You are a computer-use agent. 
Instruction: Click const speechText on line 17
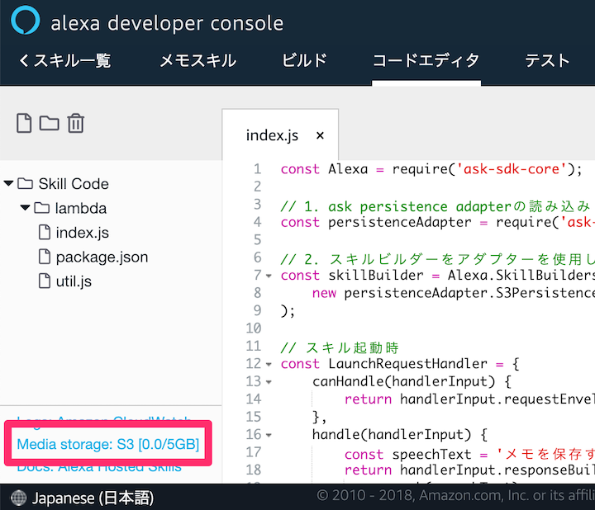[x=407, y=454]
